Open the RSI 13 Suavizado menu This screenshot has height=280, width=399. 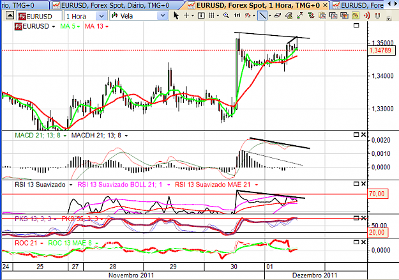(71, 185)
